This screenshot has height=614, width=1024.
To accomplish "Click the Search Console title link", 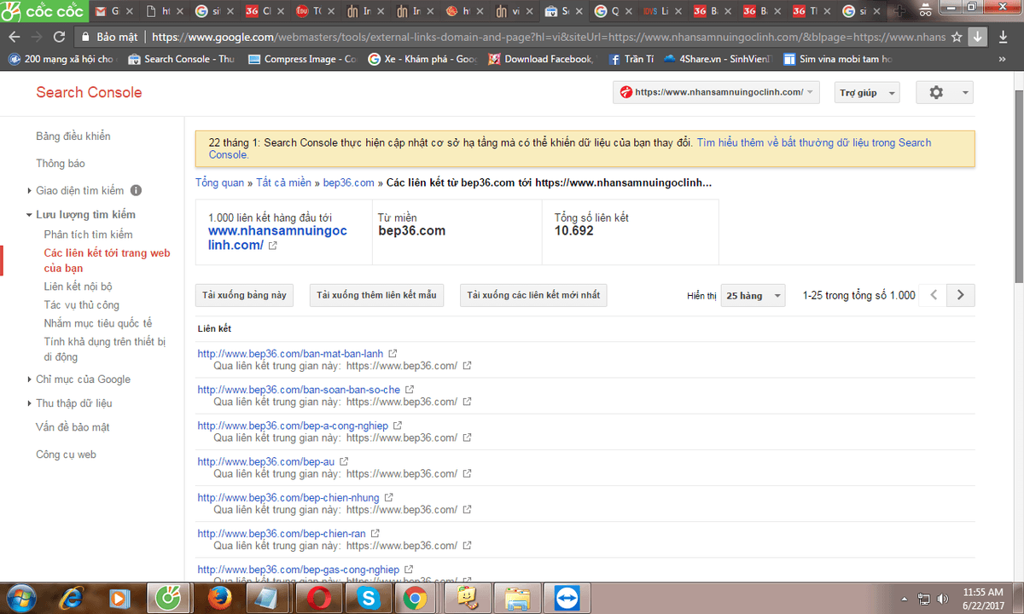I will pyautogui.click(x=89, y=92).
